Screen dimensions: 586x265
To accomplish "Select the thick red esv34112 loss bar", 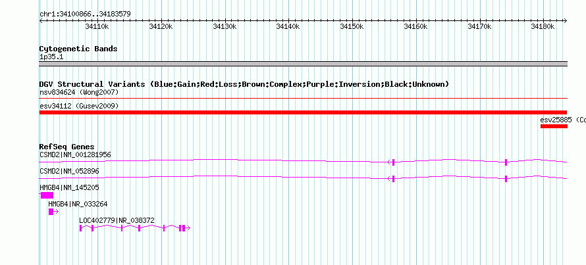I will pyautogui.click(x=303, y=112).
